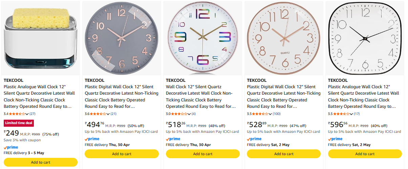Add the ₹518 rainbow clock to cart
The width and height of the screenshot is (408, 169).
point(202,154)
